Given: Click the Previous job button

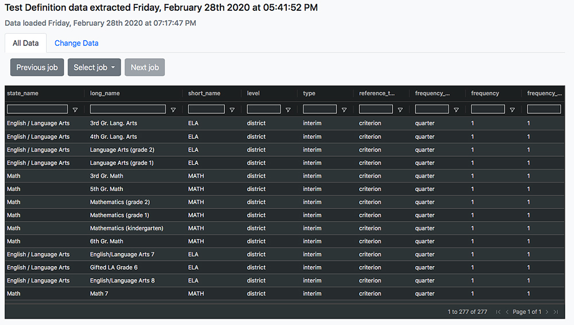Looking at the screenshot, I should pos(37,67).
